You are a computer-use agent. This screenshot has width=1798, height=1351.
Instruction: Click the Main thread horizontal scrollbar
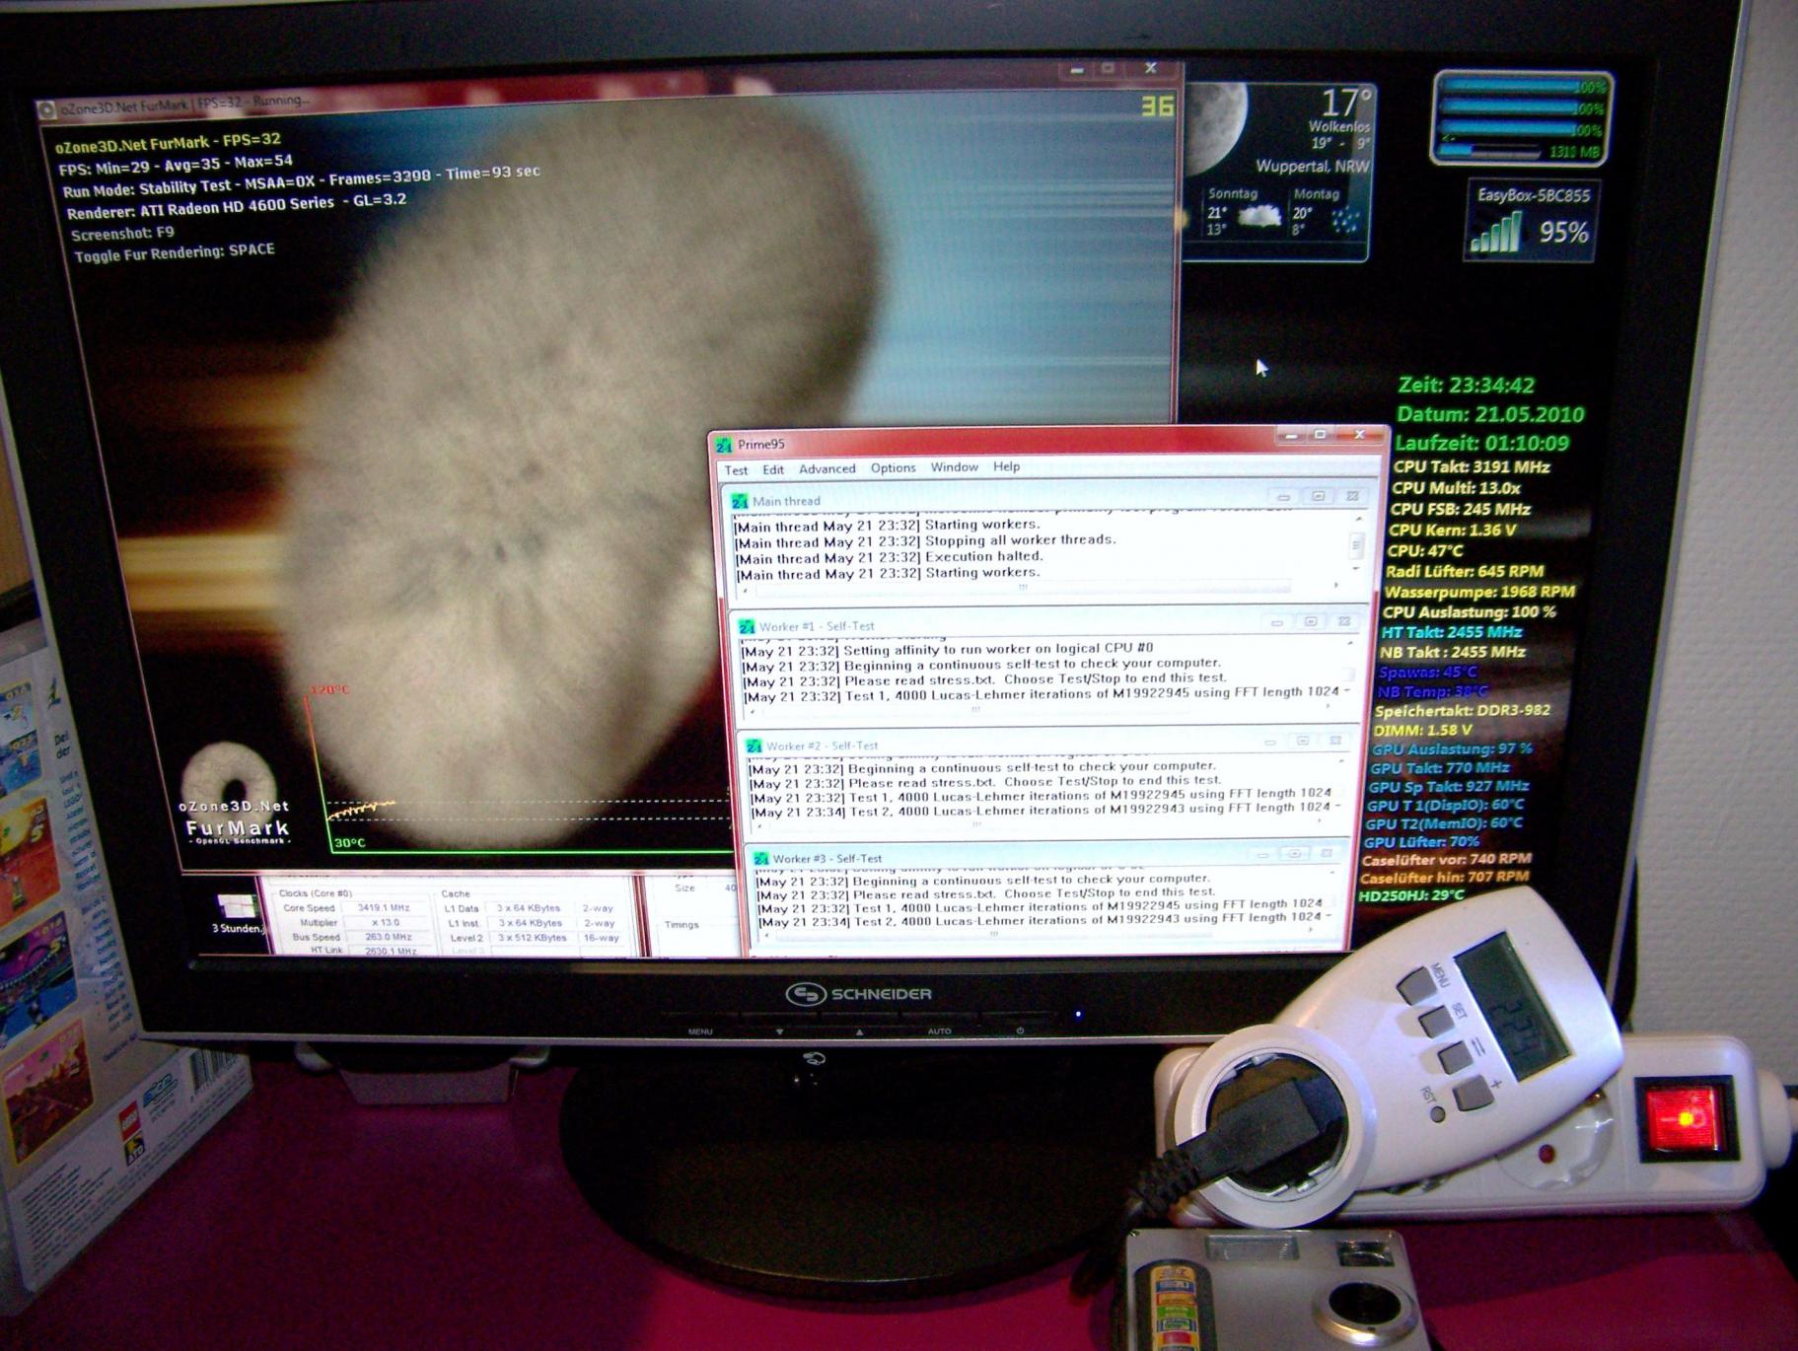1040,588
